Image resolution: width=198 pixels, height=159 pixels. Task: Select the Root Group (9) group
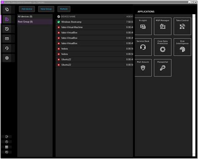[x=35, y=22]
